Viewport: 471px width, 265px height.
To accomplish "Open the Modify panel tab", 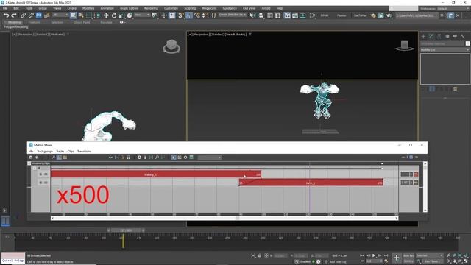I will click(x=431, y=36).
